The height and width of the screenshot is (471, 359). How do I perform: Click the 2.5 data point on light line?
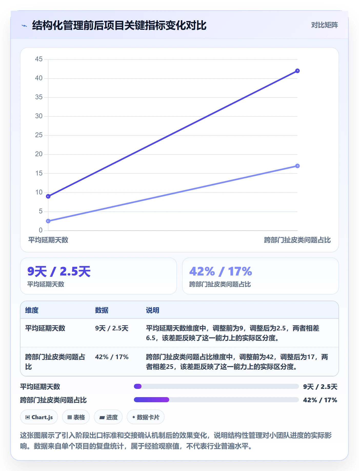click(48, 221)
